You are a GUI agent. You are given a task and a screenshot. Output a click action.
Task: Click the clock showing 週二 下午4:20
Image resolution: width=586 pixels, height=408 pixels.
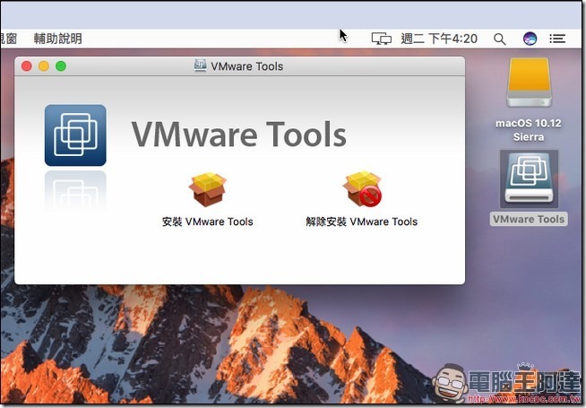click(x=439, y=39)
